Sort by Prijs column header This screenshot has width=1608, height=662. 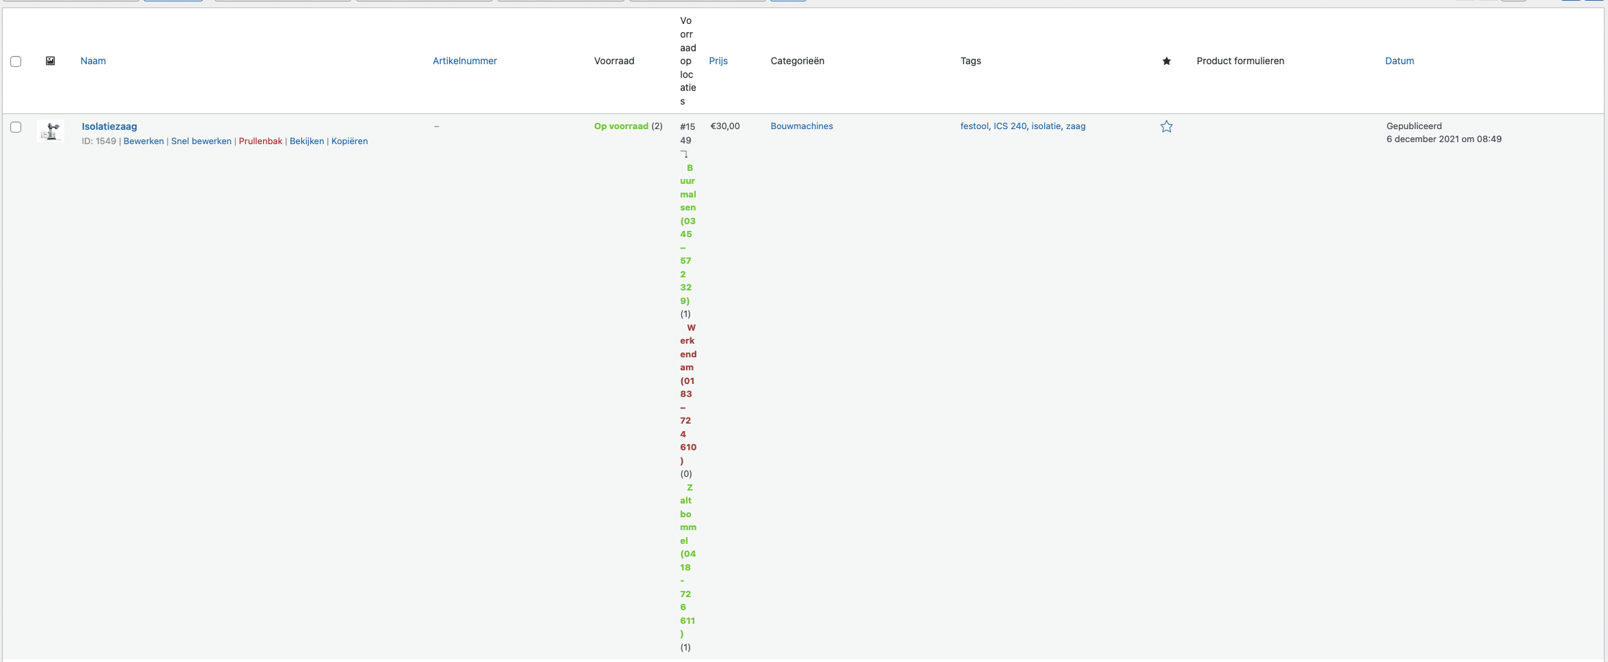[x=718, y=61]
